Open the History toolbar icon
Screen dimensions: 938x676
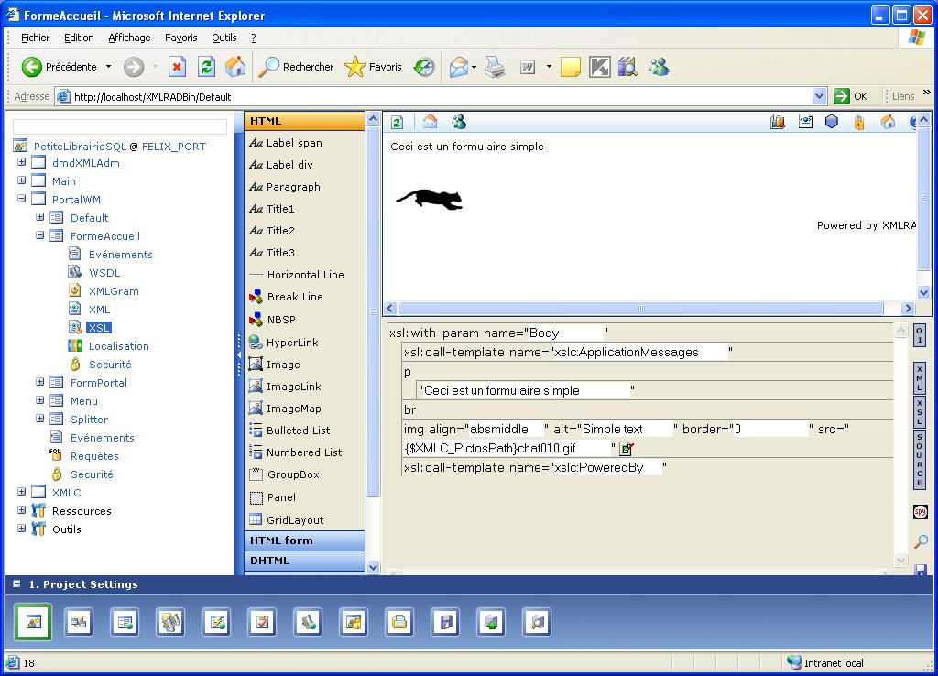(424, 67)
